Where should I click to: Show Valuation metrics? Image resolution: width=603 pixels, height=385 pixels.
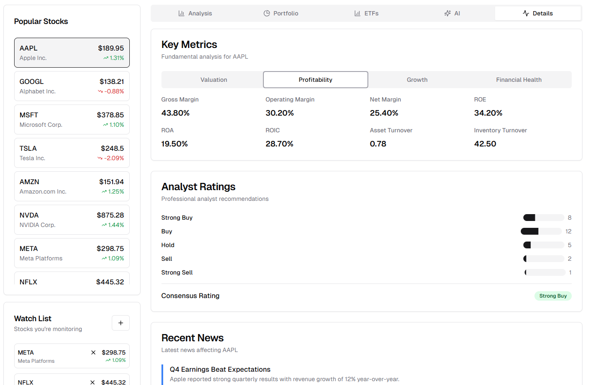[x=213, y=80]
